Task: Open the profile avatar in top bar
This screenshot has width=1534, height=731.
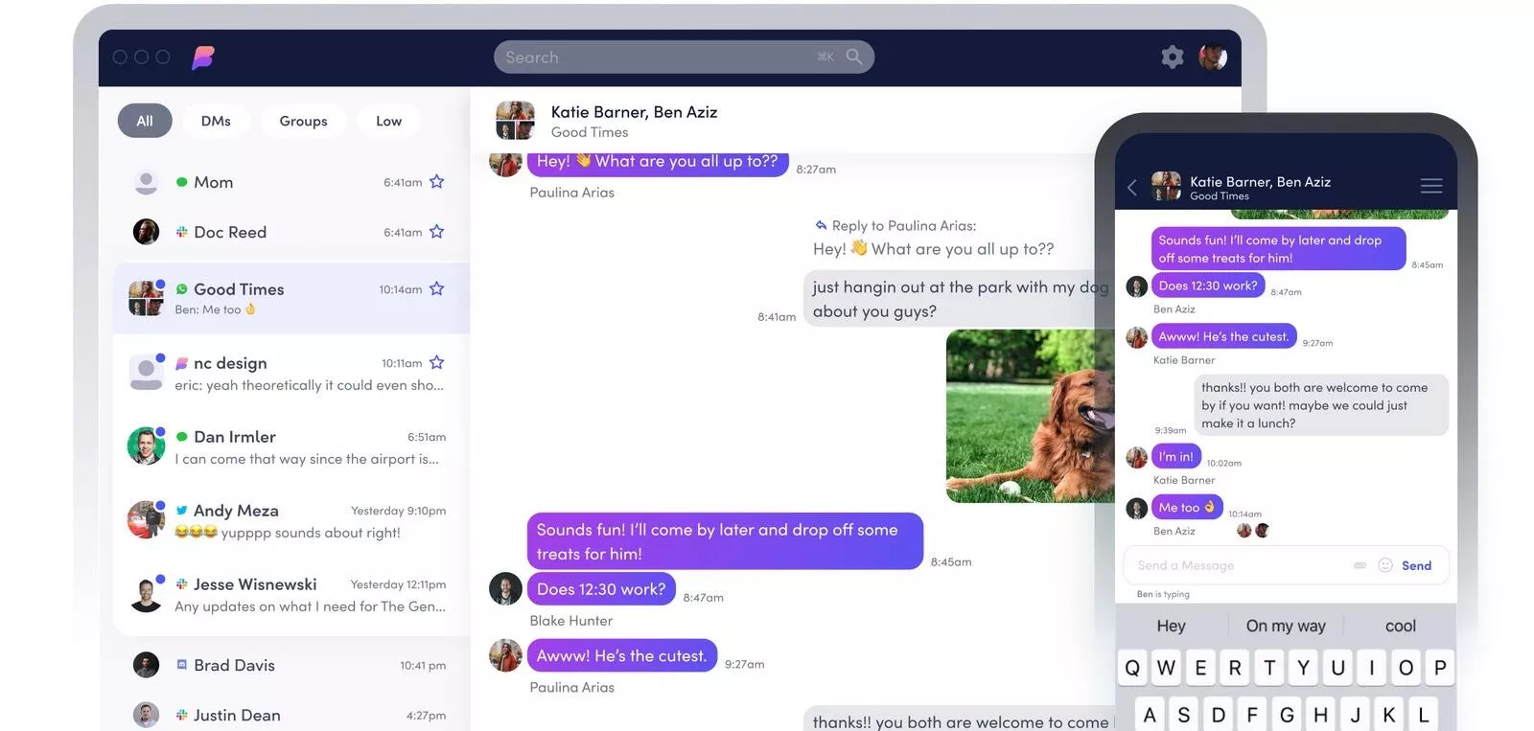Action: (x=1213, y=57)
